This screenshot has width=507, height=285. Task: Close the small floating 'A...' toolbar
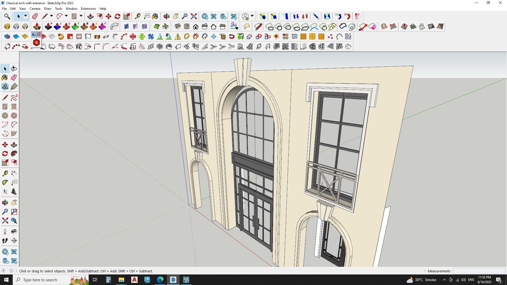(39, 34)
